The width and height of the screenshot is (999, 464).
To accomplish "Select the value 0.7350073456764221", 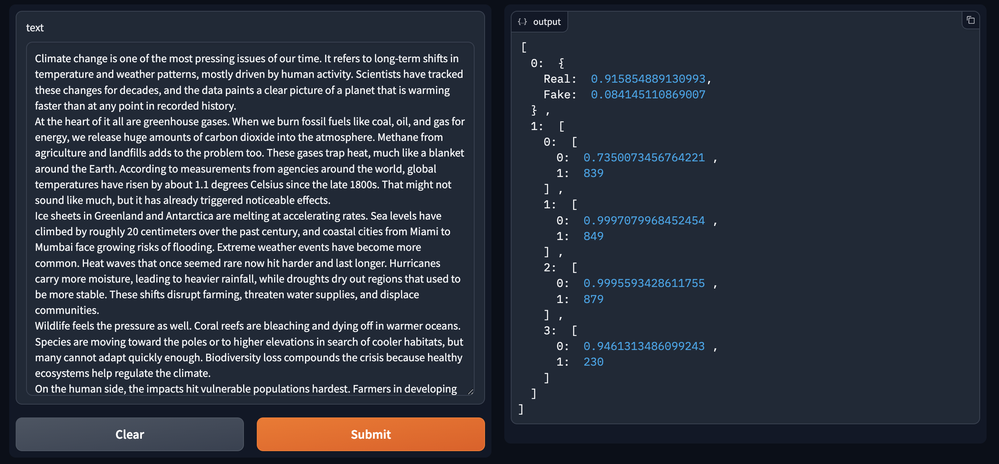I will coord(644,158).
